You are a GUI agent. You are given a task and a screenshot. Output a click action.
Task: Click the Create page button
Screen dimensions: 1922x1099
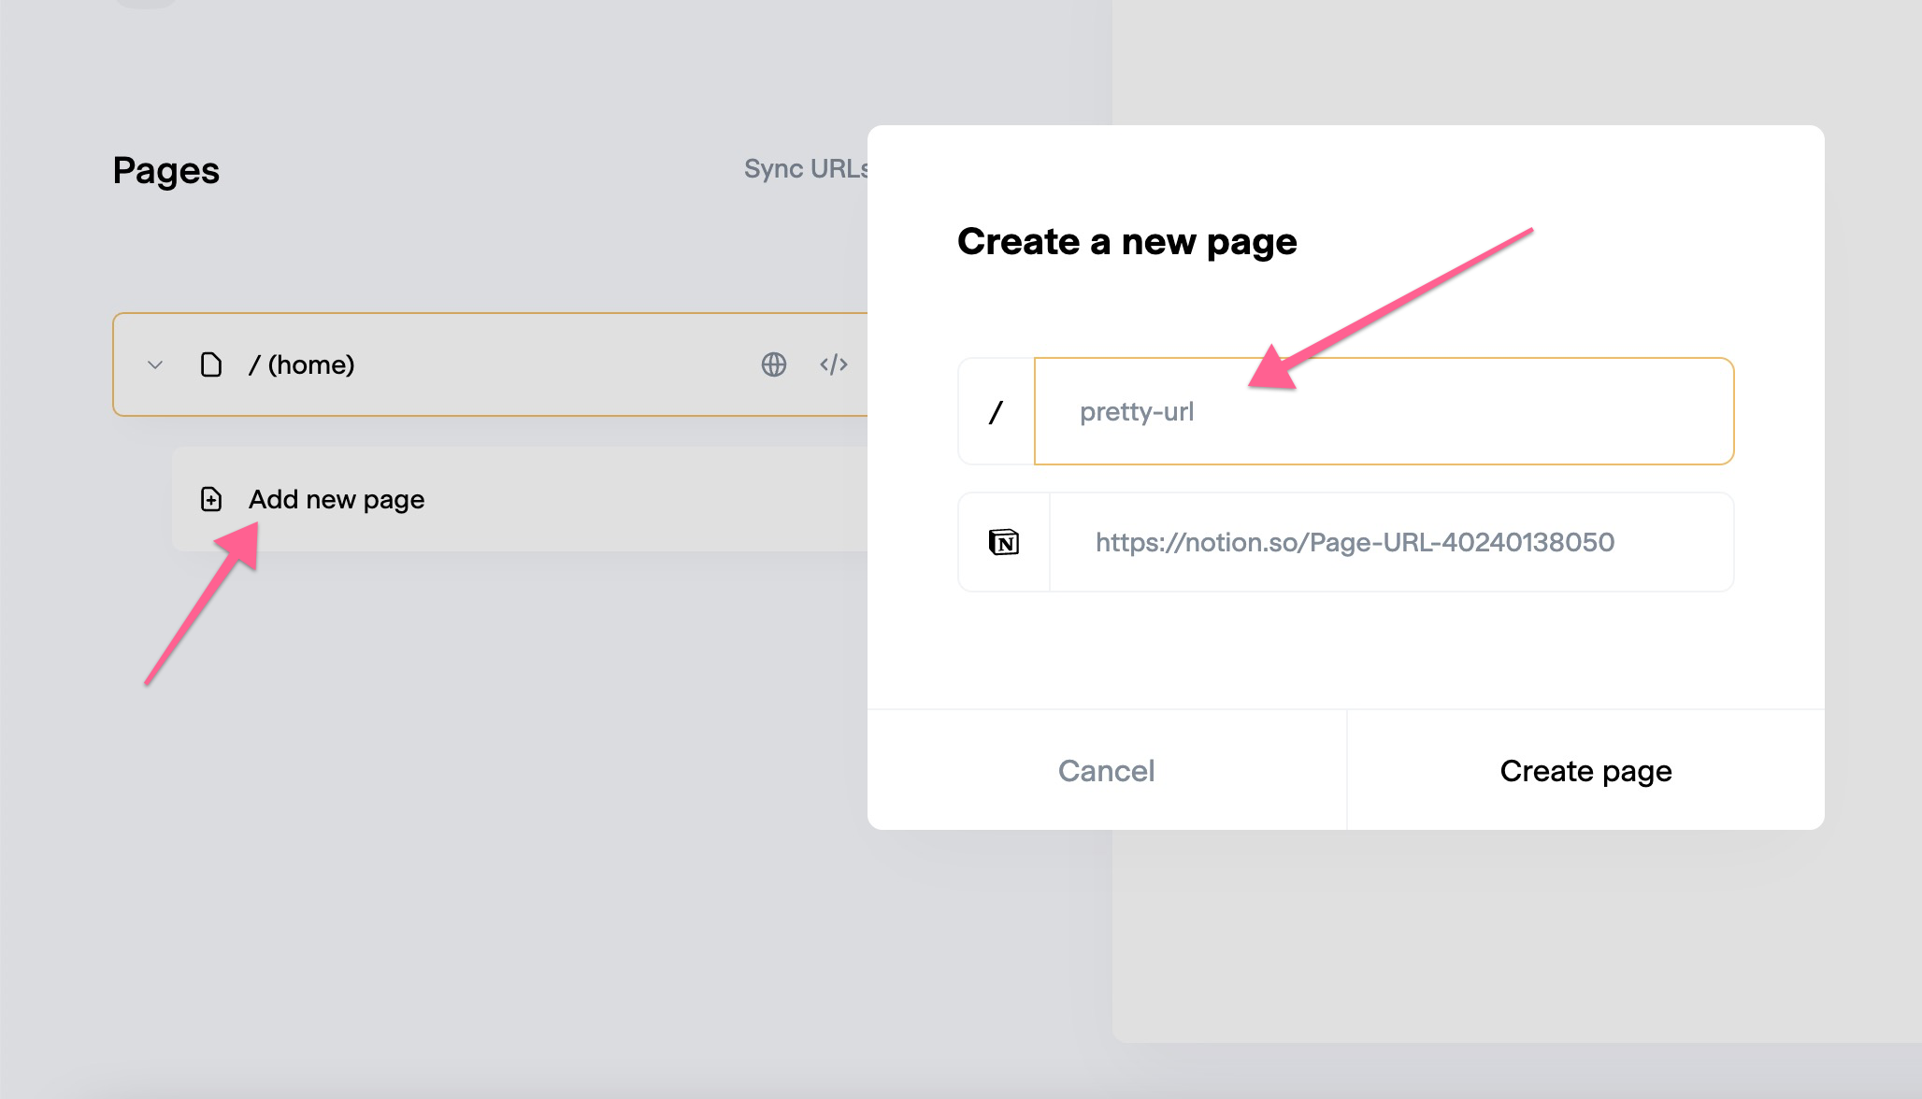pos(1585,770)
